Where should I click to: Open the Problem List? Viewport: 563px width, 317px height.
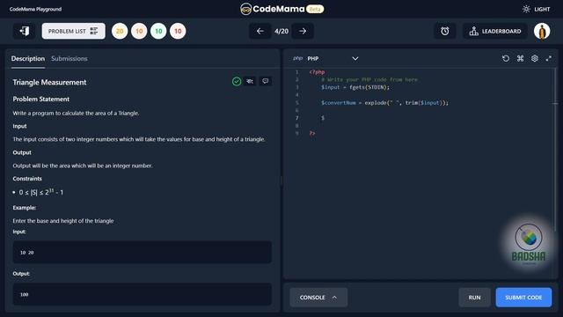coord(73,31)
